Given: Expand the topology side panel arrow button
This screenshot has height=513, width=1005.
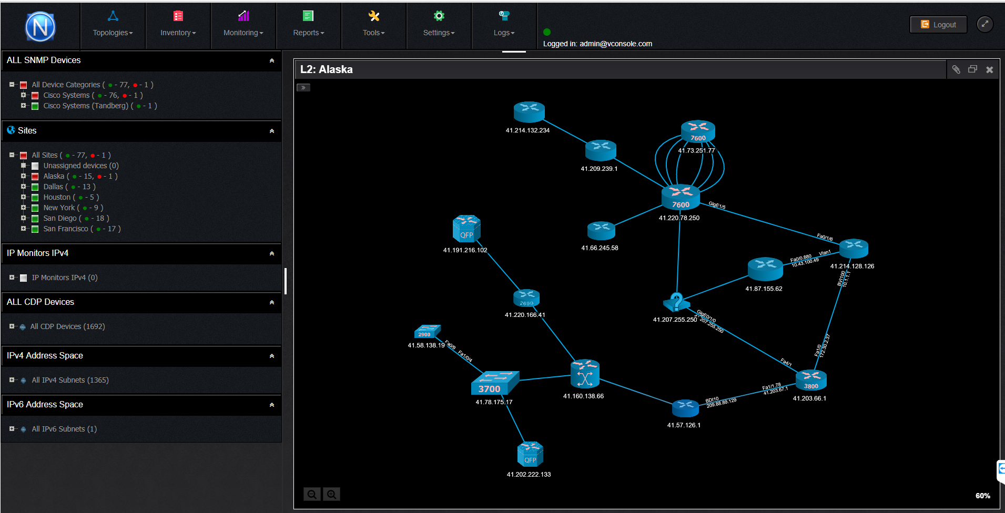Looking at the screenshot, I should click(303, 88).
